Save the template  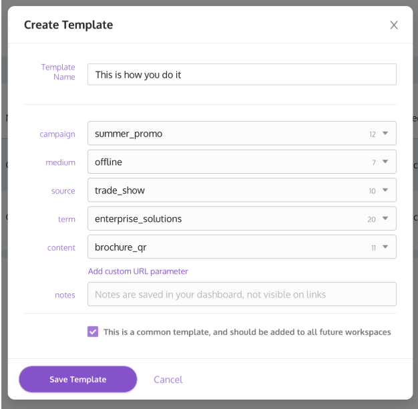click(78, 379)
